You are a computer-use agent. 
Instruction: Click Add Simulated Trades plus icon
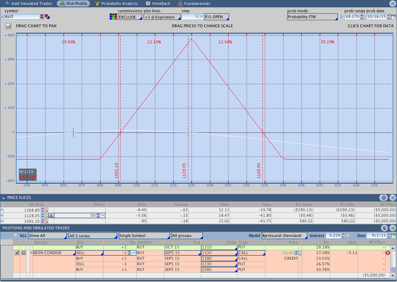click(7, 3)
